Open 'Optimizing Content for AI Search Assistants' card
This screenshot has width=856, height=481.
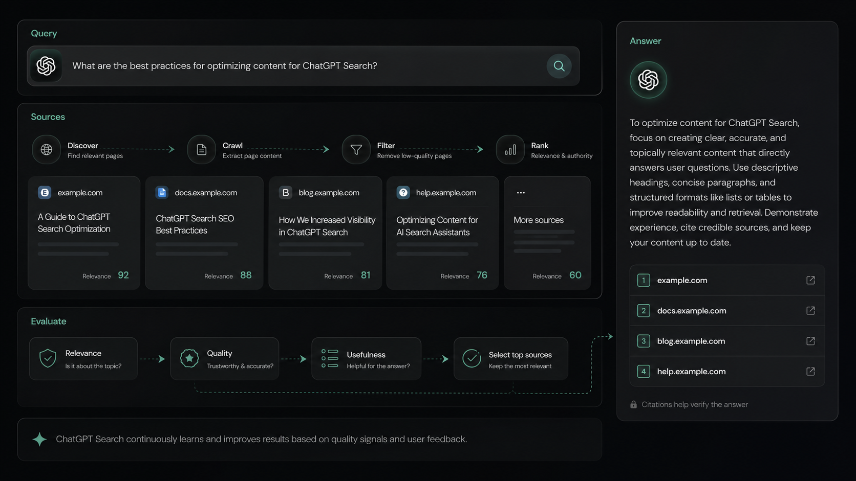(x=442, y=233)
